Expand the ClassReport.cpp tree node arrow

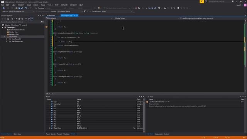(7, 41)
